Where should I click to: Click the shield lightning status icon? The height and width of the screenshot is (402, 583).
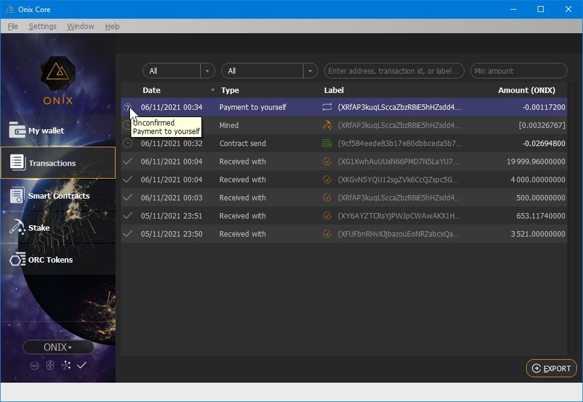point(50,366)
